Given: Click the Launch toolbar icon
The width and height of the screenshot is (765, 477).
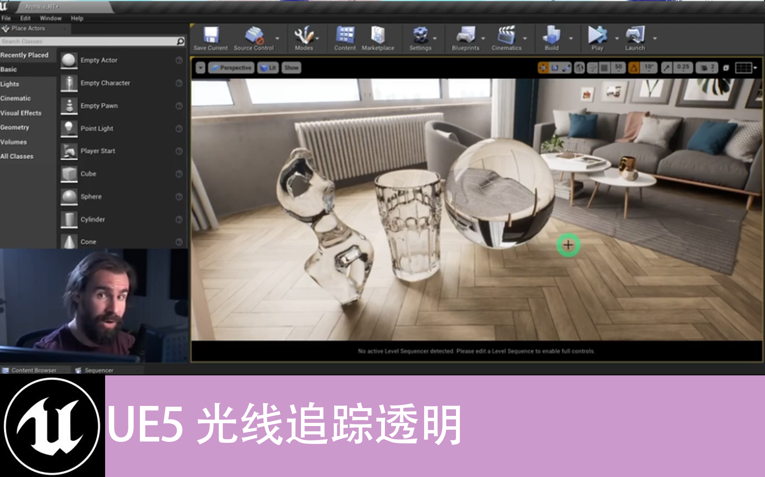Looking at the screenshot, I should (635, 35).
